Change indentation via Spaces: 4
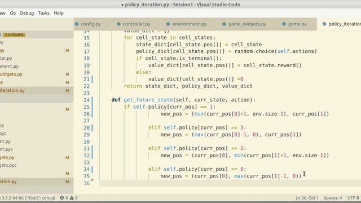The width and height of the screenshot is (361, 203). [x=333, y=198]
